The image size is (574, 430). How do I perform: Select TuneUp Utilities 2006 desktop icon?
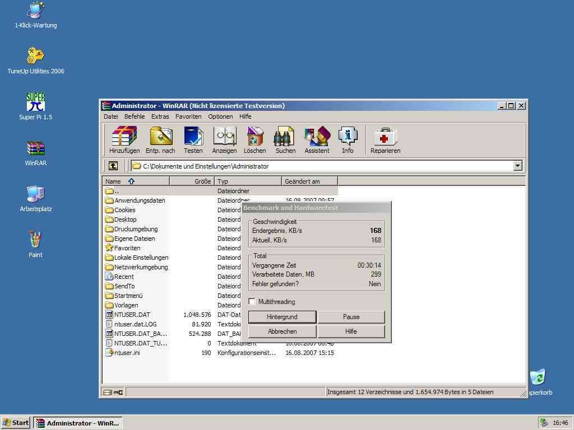(35, 55)
